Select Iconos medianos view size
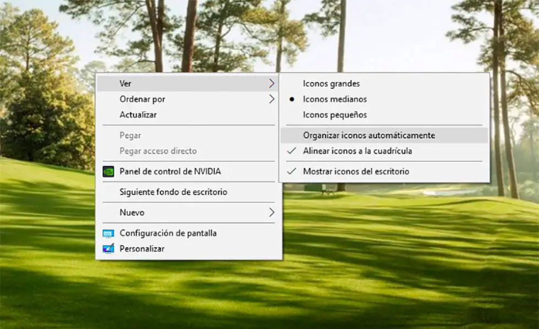Image resolution: width=539 pixels, height=329 pixels. coord(384,100)
